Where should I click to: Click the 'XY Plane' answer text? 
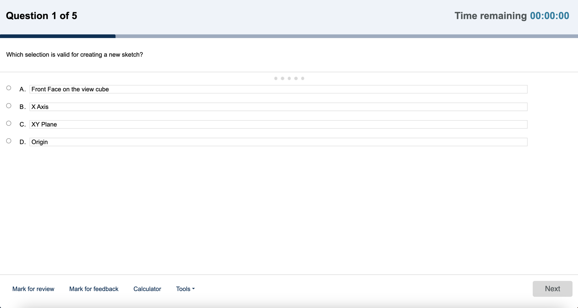point(278,124)
